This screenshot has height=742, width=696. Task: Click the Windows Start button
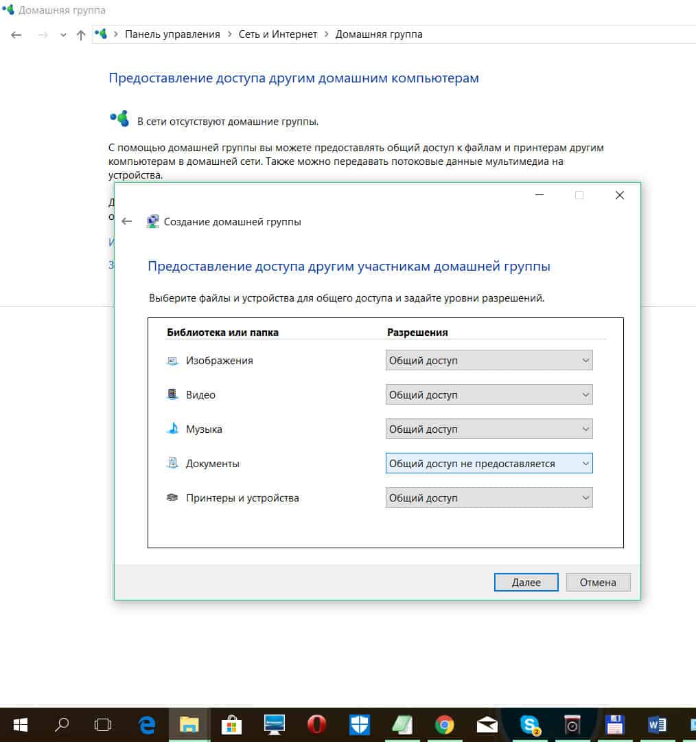[20, 724]
